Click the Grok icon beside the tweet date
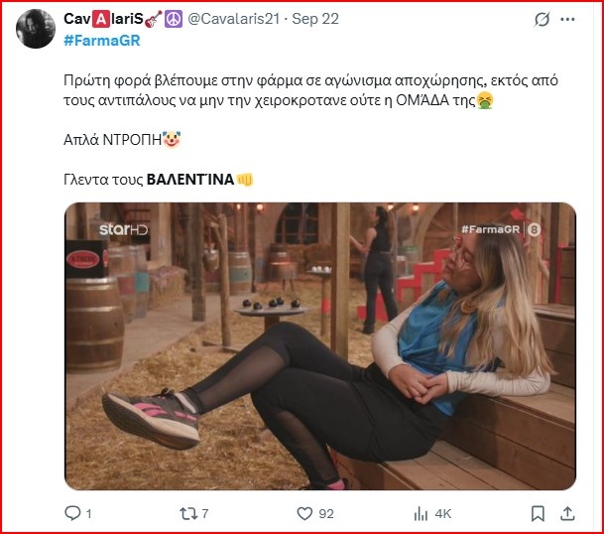 coord(542,19)
